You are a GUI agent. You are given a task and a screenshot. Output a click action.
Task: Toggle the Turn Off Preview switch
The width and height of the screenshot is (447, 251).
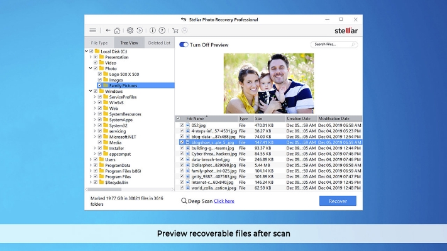click(184, 45)
